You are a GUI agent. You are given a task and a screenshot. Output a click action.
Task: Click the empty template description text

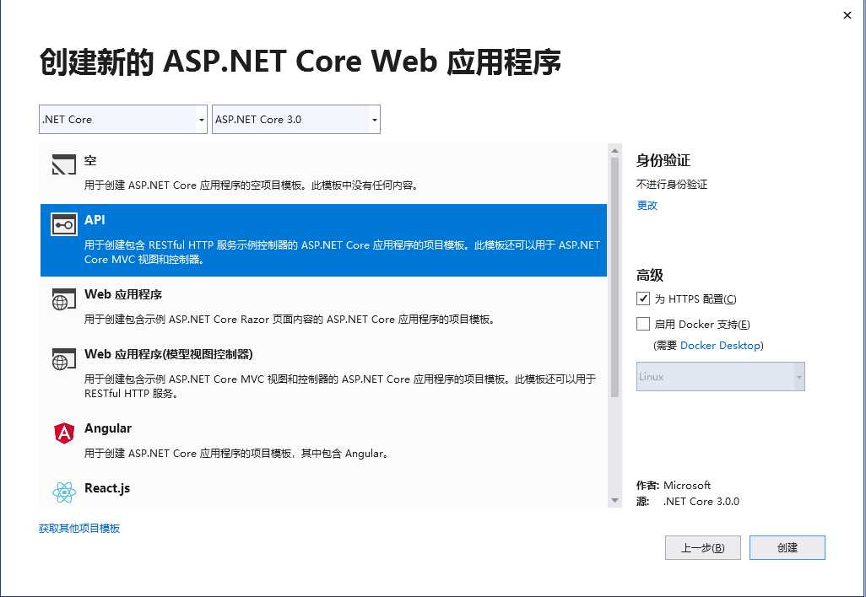pos(252,186)
